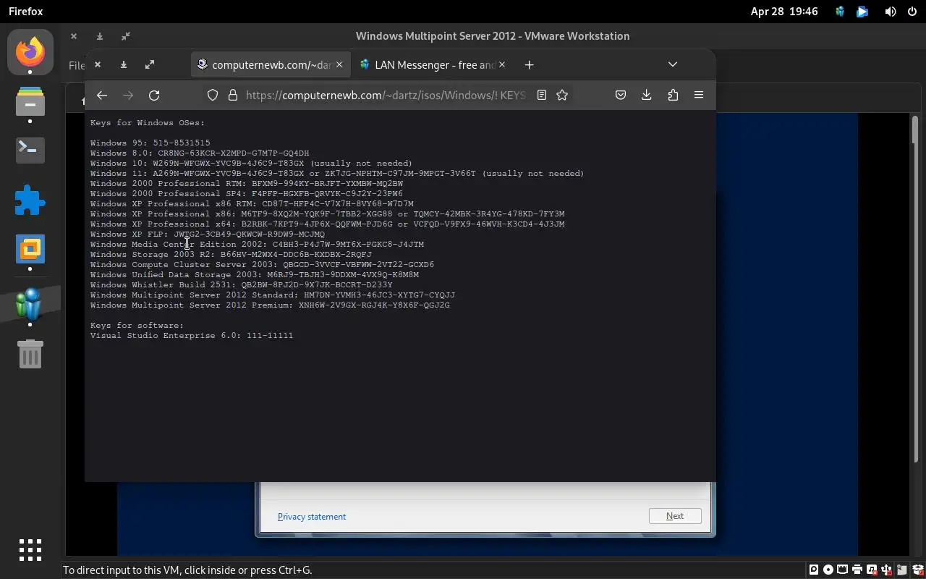Toggle Reader View in the address bar
The width and height of the screenshot is (926, 579).
click(x=541, y=95)
